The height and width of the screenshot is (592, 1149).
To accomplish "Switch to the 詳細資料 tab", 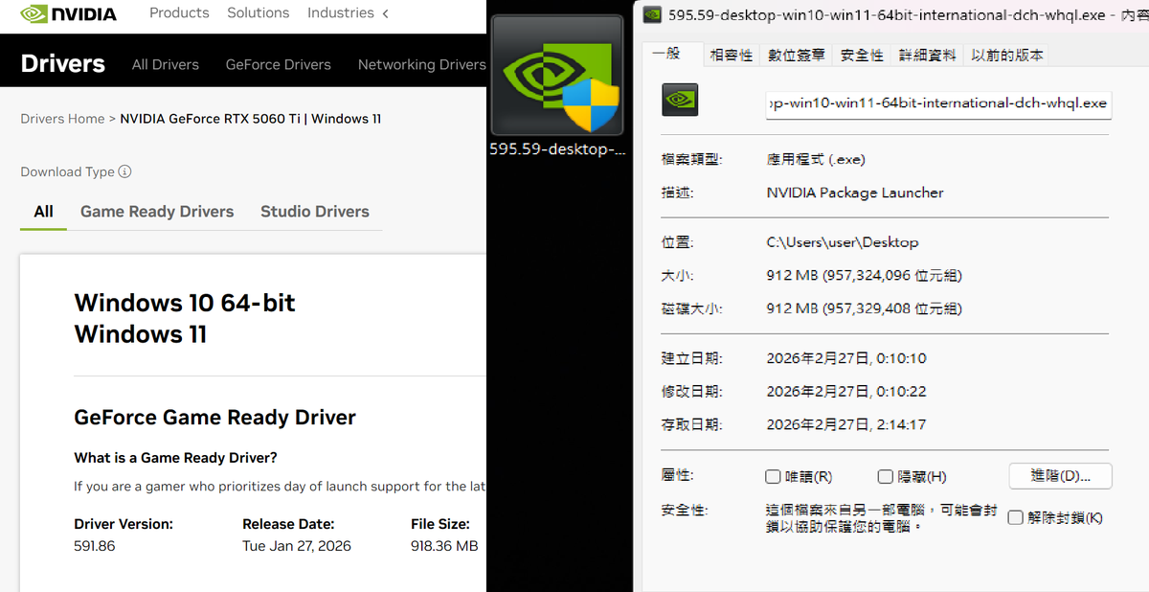I will 927,56.
